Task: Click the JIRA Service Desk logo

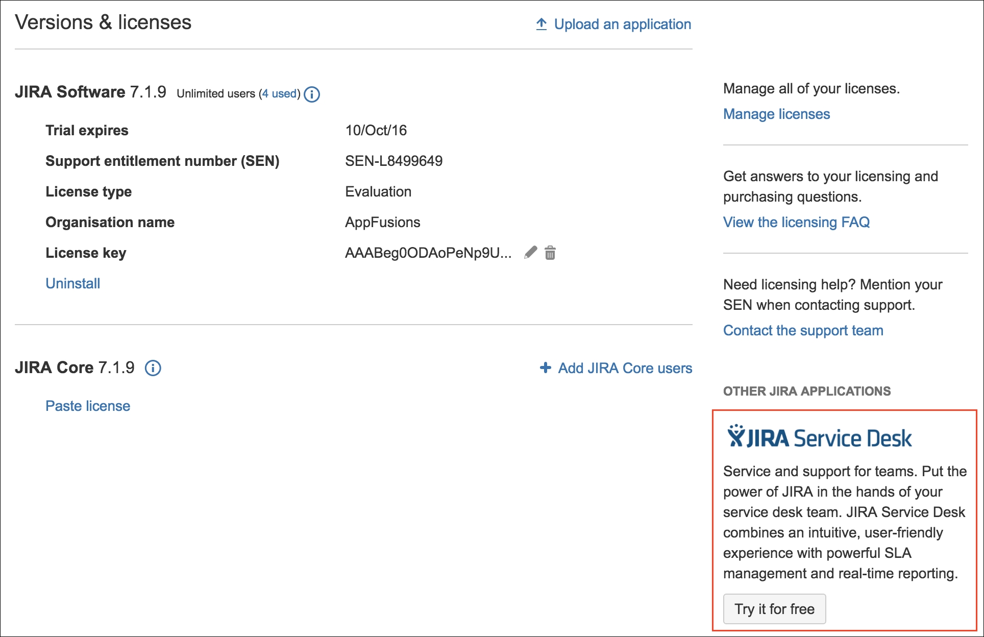Action: coord(819,437)
